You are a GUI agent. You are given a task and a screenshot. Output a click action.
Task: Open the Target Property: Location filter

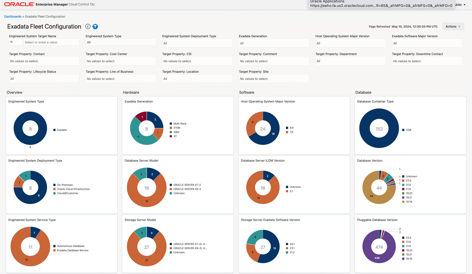(197, 79)
